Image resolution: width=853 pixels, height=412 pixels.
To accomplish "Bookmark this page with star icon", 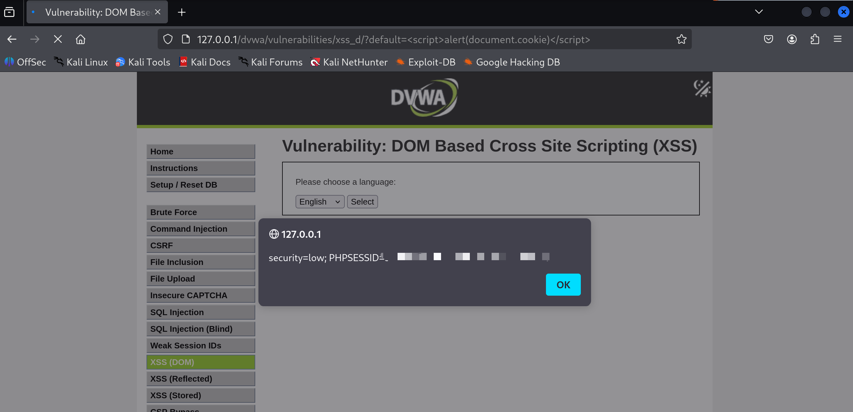I will pos(681,39).
